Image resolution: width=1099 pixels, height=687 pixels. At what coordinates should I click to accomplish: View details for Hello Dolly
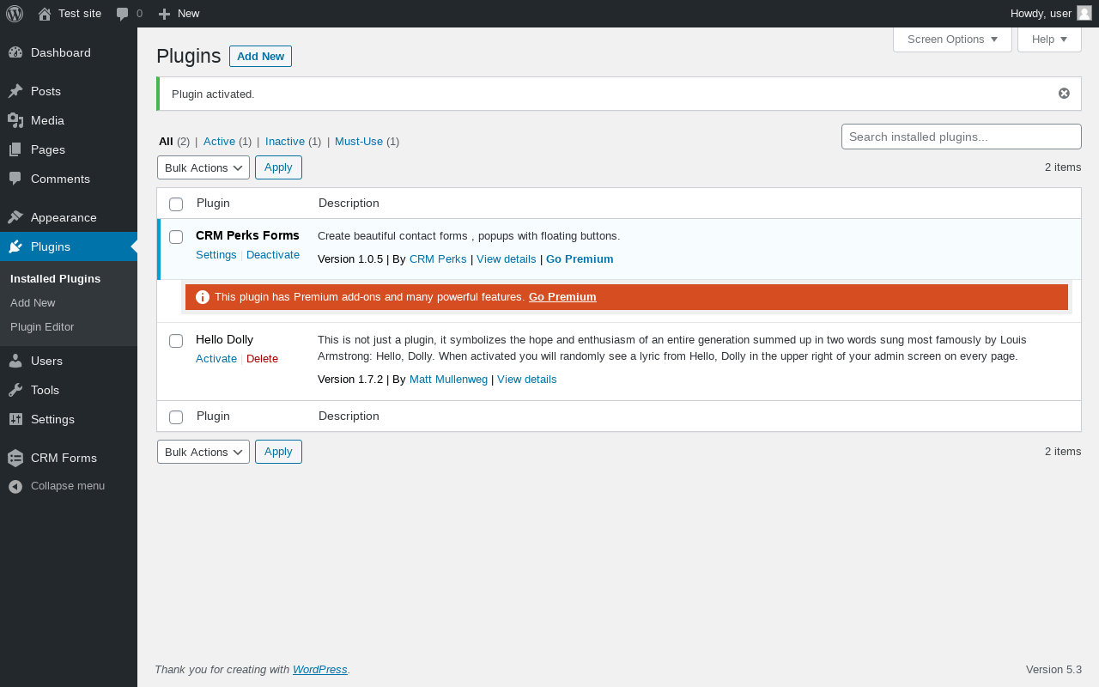[x=527, y=380]
